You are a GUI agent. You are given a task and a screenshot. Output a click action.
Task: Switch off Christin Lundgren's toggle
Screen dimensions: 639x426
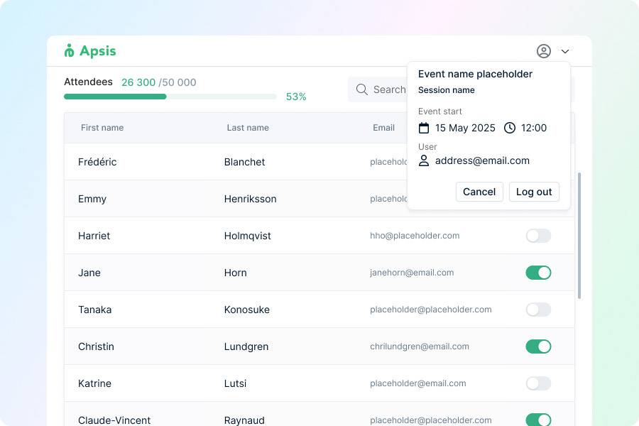point(538,346)
